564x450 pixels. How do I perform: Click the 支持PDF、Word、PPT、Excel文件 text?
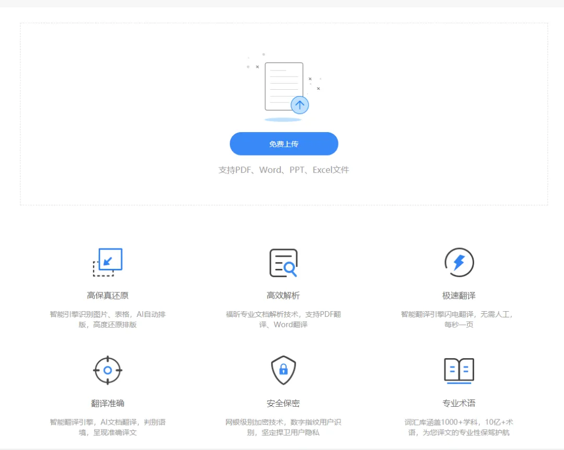(x=284, y=170)
